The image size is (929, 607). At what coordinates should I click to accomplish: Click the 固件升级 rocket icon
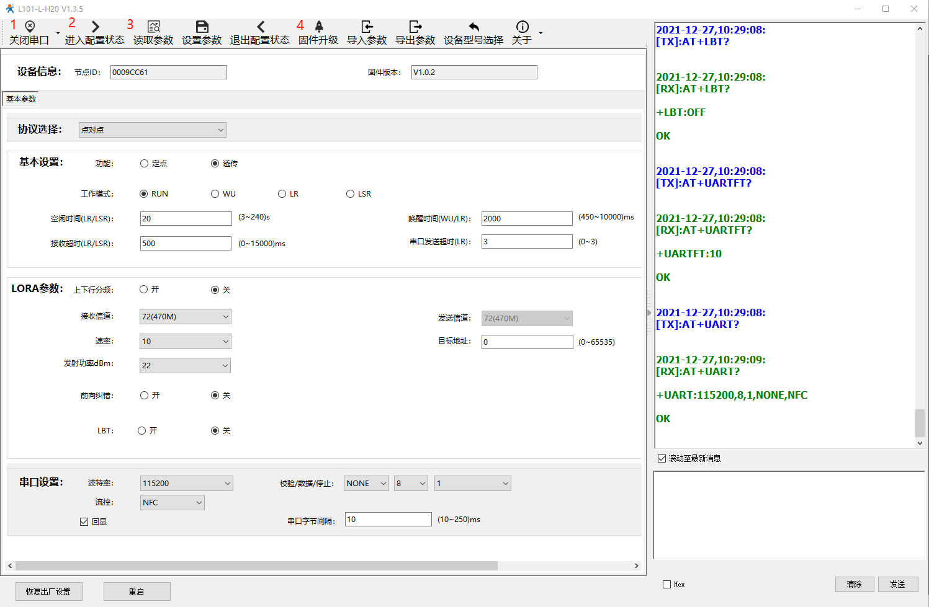(x=318, y=27)
